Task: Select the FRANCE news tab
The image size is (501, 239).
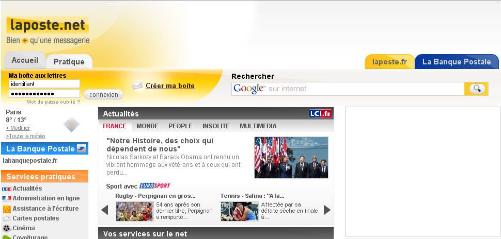Action: (114, 126)
